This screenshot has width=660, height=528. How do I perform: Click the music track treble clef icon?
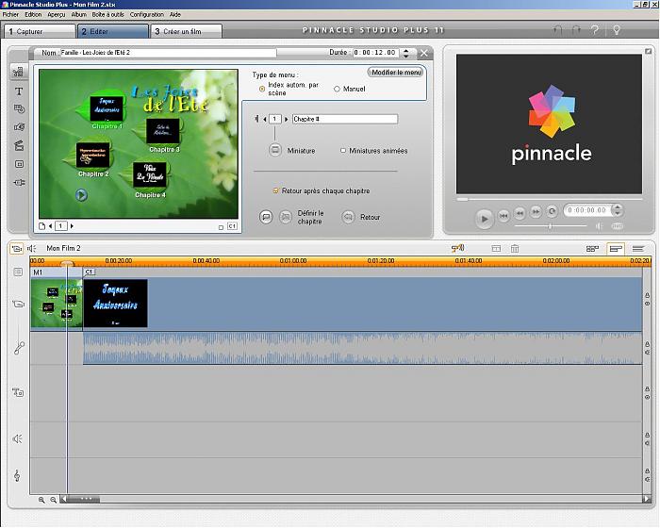[17, 475]
